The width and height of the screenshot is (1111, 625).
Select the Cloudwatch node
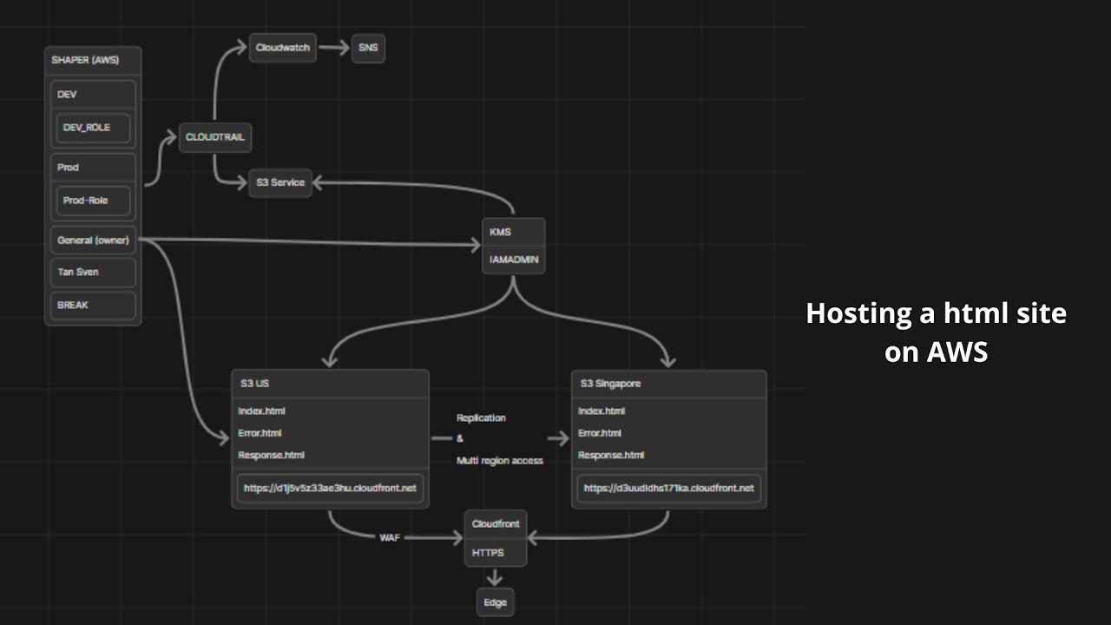[x=283, y=48]
